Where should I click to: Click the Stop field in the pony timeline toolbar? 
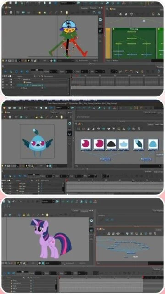67,273
